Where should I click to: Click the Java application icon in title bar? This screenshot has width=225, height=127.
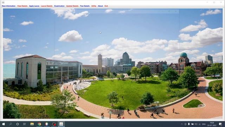3,2
